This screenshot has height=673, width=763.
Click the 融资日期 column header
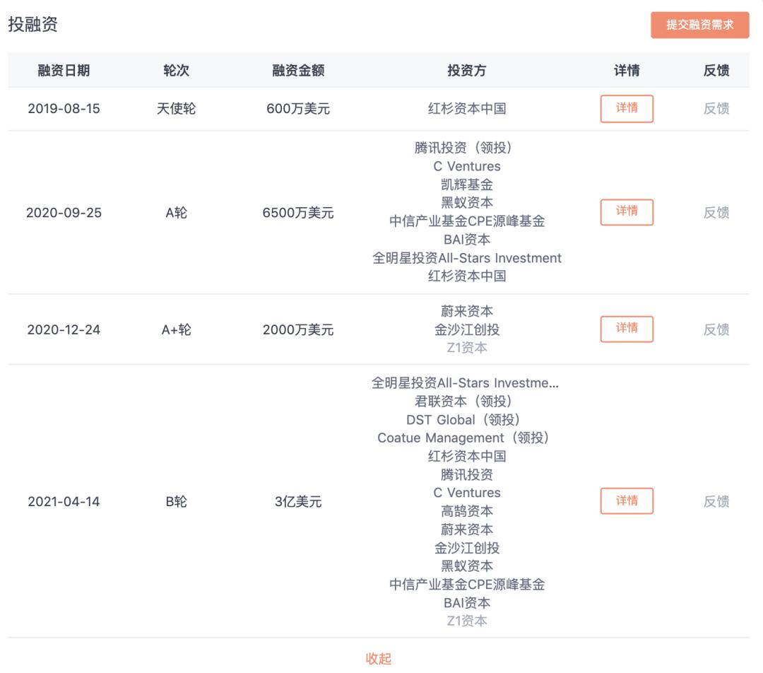click(x=64, y=71)
